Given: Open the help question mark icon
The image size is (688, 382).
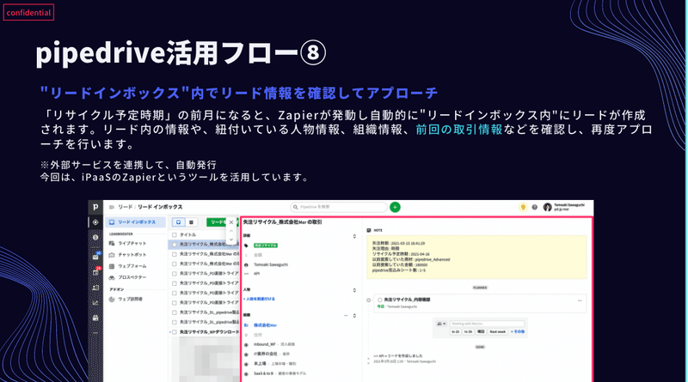Looking at the screenshot, I should 534,207.
